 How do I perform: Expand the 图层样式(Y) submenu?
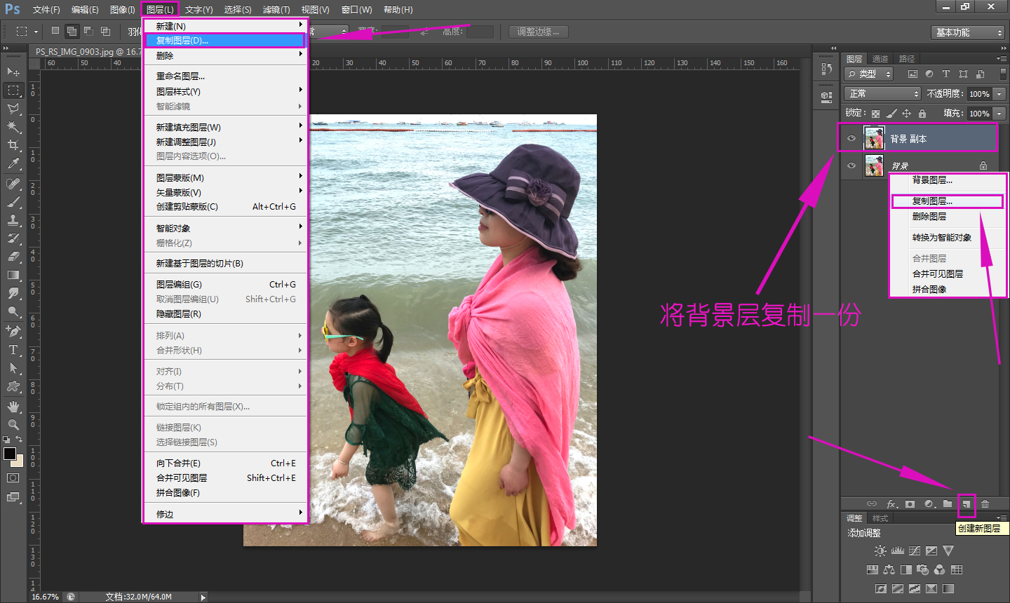(225, 91)
